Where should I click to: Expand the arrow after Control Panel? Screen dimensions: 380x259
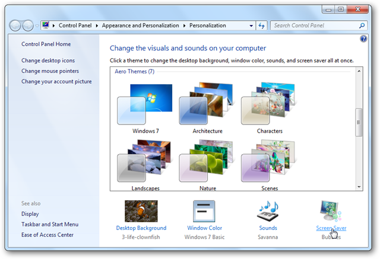click(x=97, y=25)
